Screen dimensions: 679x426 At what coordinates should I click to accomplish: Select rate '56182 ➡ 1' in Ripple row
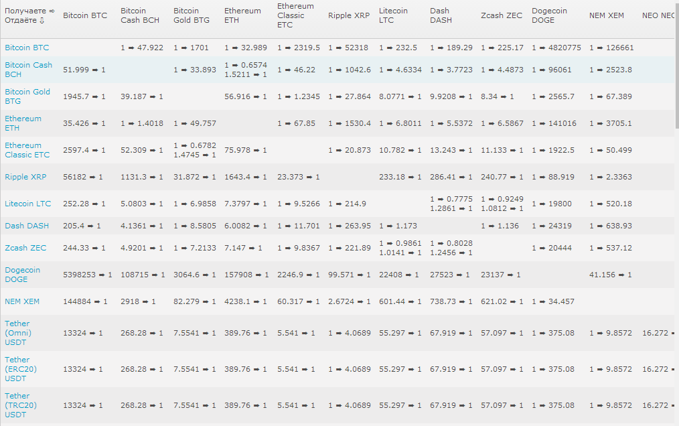83,177
